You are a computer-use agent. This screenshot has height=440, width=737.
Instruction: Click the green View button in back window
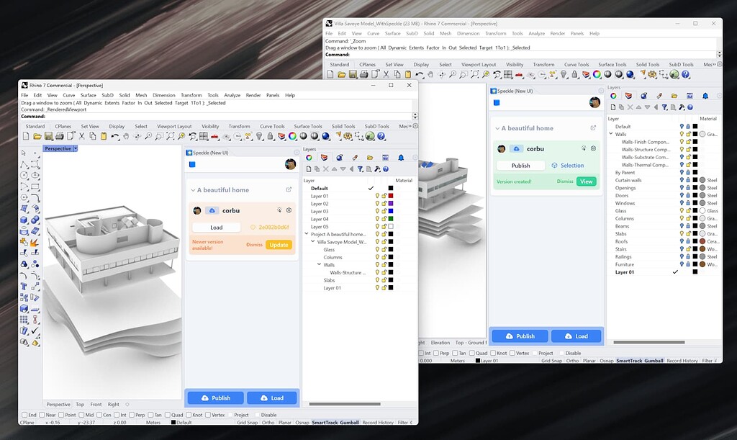click(x=586, y=181)
